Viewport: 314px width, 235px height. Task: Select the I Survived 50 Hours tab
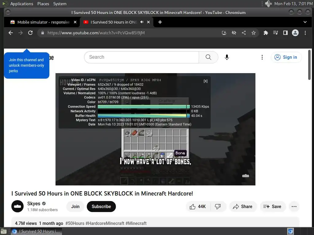point(117,22)
